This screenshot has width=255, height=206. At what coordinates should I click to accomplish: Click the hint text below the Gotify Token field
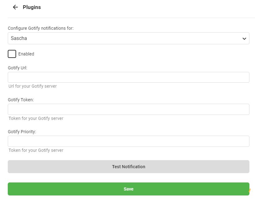(x=36, y=118)
